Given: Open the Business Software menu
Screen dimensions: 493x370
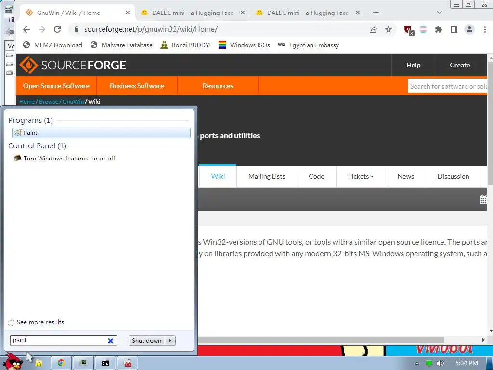Looking at the screenshot, I should (137, 86).
